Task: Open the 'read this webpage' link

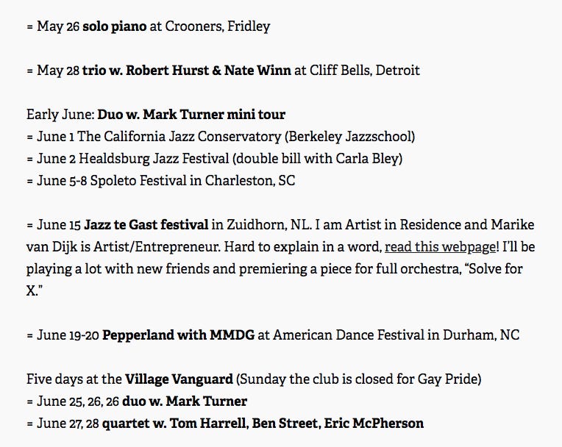Action: 440,247
